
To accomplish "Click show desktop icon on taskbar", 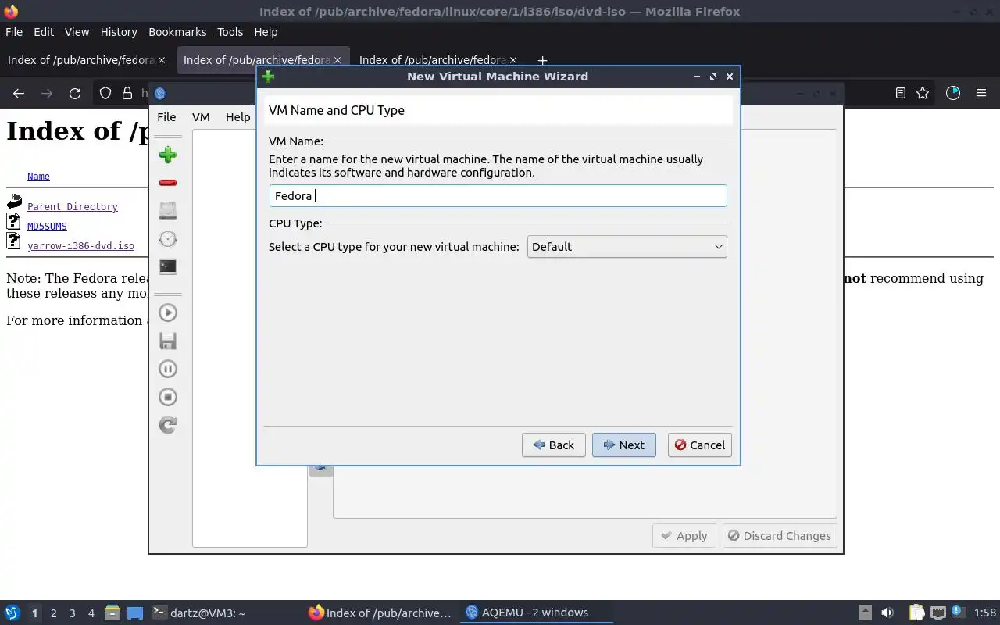I will point(135,613).
